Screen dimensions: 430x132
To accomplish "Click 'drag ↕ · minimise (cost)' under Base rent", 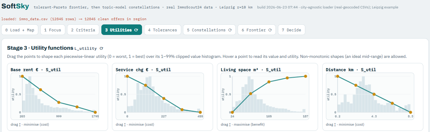I will click(x=30, y=124).
